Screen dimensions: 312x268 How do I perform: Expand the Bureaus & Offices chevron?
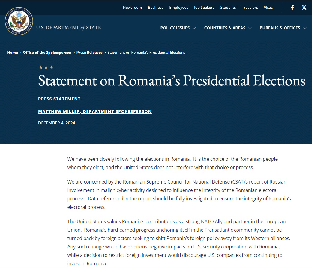coord(305,28)
